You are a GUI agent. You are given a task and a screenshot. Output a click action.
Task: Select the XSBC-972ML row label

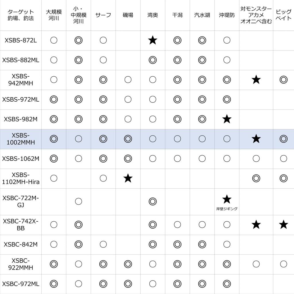pos(21,284)
